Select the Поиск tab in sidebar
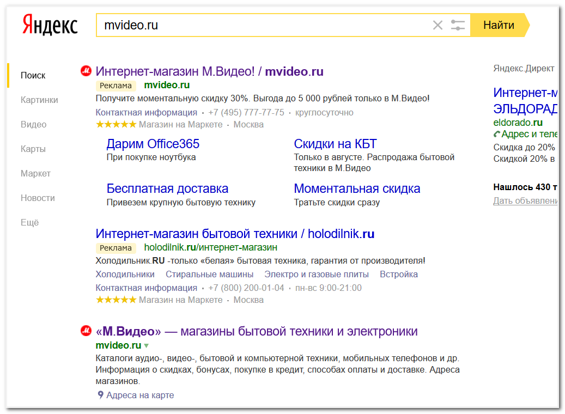 [x=33, y=75]
